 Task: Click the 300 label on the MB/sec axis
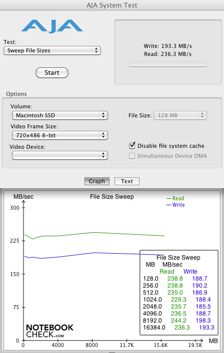point(14,208)
